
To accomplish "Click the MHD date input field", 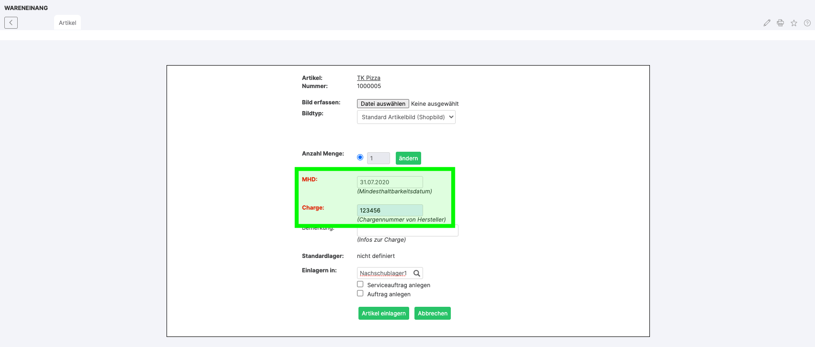I will click(x=390, y=182).
